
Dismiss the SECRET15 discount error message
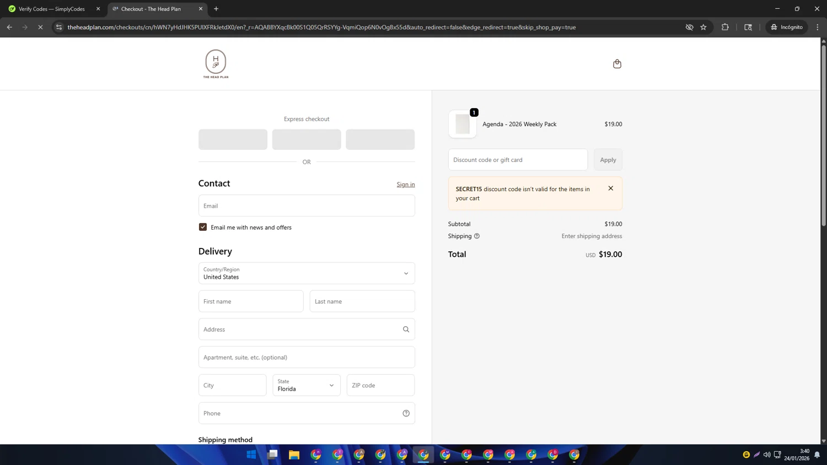click(x=610, y=188)
